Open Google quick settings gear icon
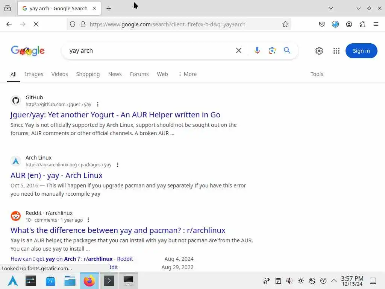The width and height of the screenshot is (385, 289). tap(319, 51)
